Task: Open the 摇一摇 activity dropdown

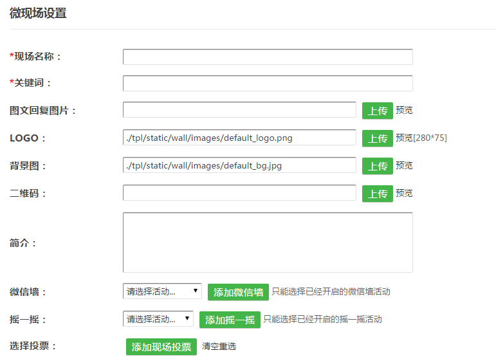Action: 158,319
